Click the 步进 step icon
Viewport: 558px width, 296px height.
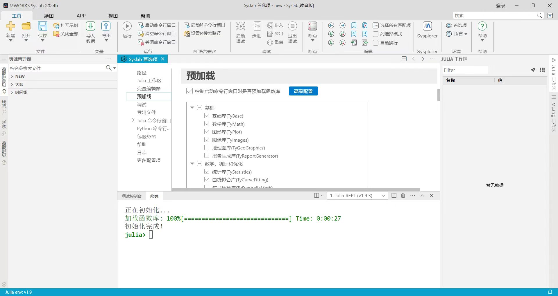pos(256,26)
